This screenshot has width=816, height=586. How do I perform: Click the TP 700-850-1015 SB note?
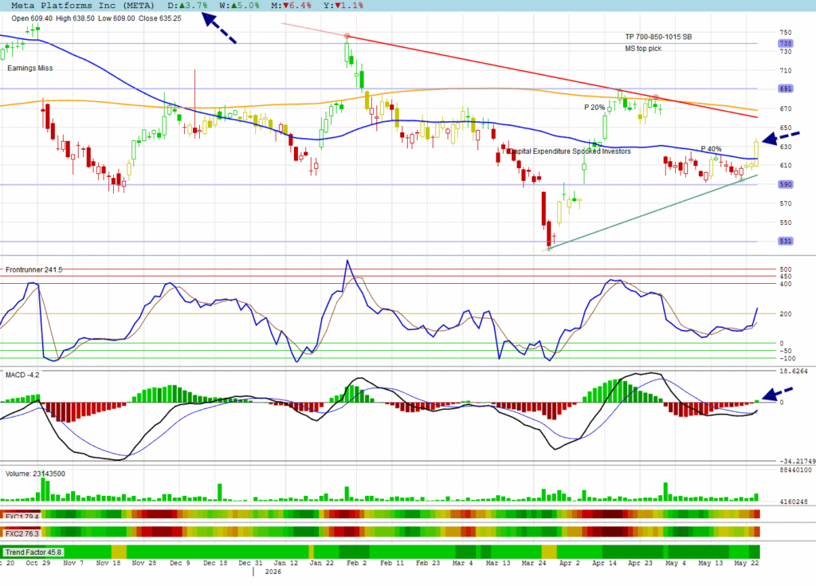tap(658, 37)
